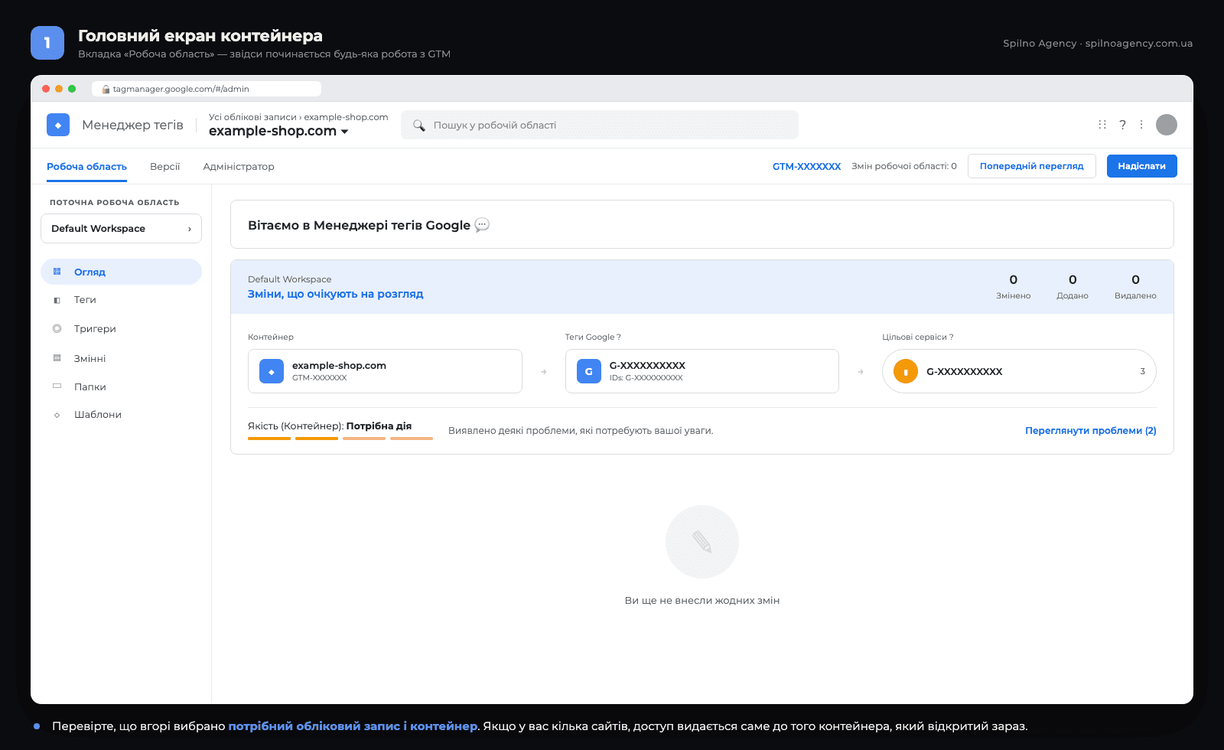Click the blue container icon in example-shop.com card
The height and width of the screenshot is (750, 1224).
[x=272, y=371]
